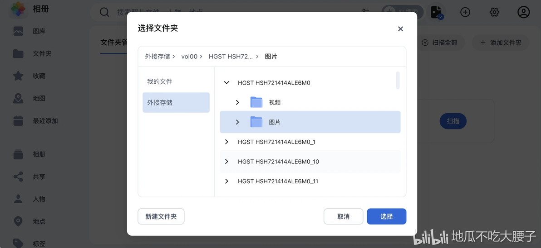Select the HGST HSH721414ALE6M0_1 row text

(x=277, y=142)
